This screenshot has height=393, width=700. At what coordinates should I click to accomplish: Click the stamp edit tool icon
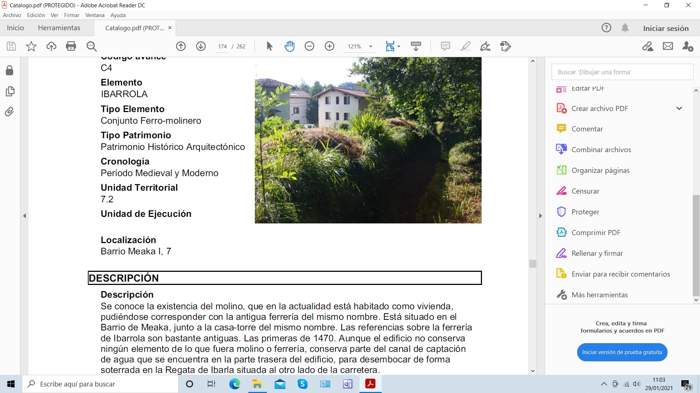click(x=506, y=46)
